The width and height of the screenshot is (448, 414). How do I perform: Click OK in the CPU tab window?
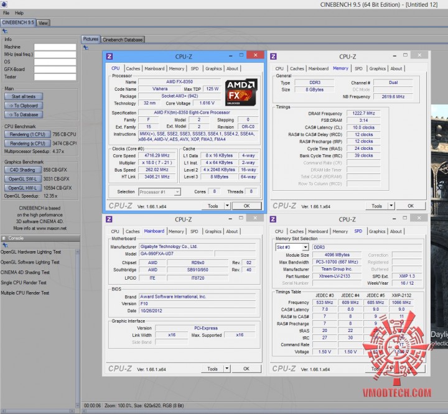(246, 206)
